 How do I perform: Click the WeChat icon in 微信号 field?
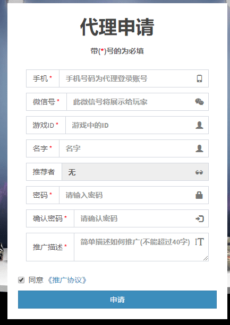(200, 102)
